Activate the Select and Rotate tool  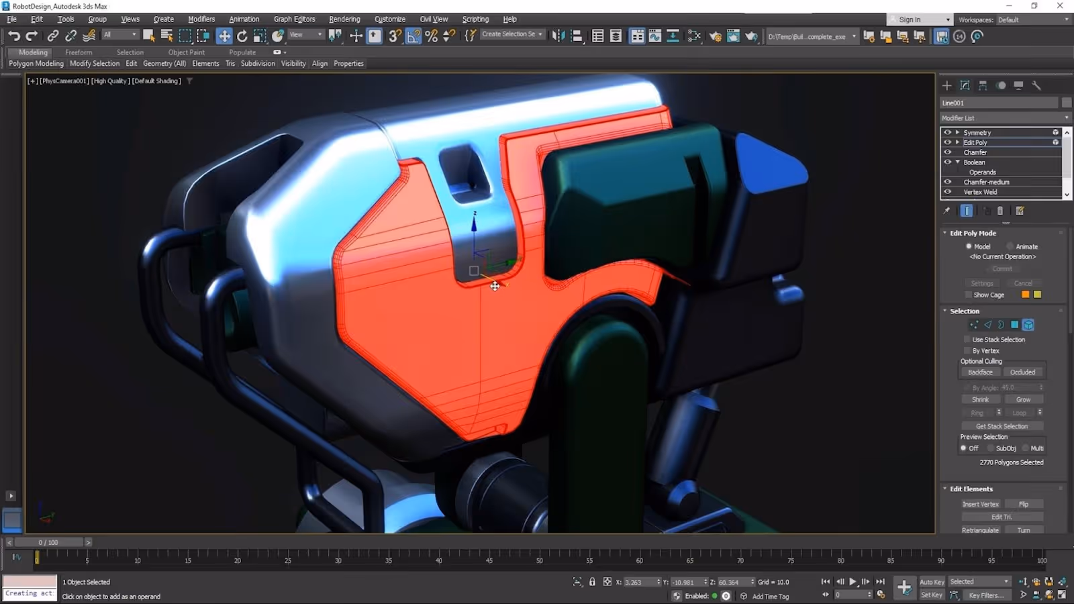242,36
